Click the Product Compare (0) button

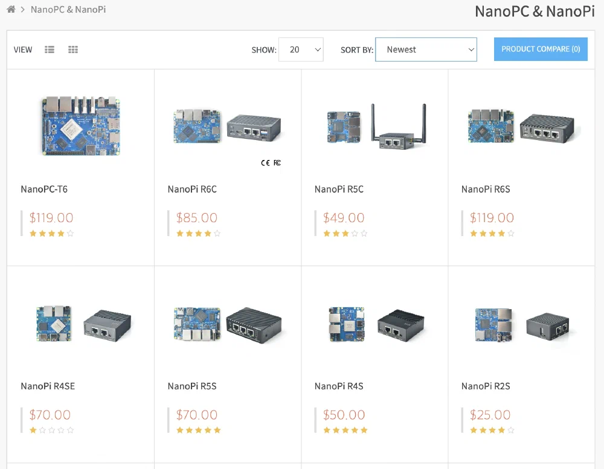click(x=541, y=49)
